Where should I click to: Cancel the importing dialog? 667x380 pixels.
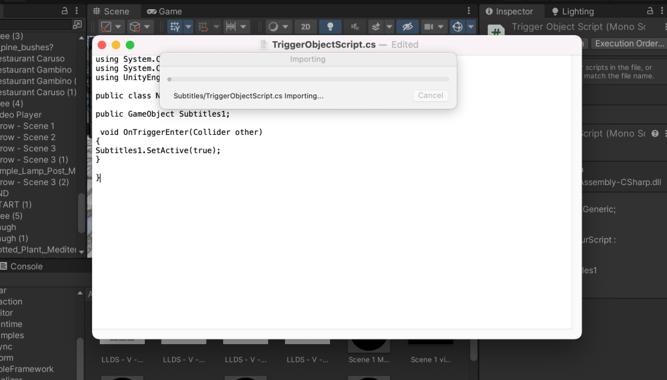click(430, 95)
